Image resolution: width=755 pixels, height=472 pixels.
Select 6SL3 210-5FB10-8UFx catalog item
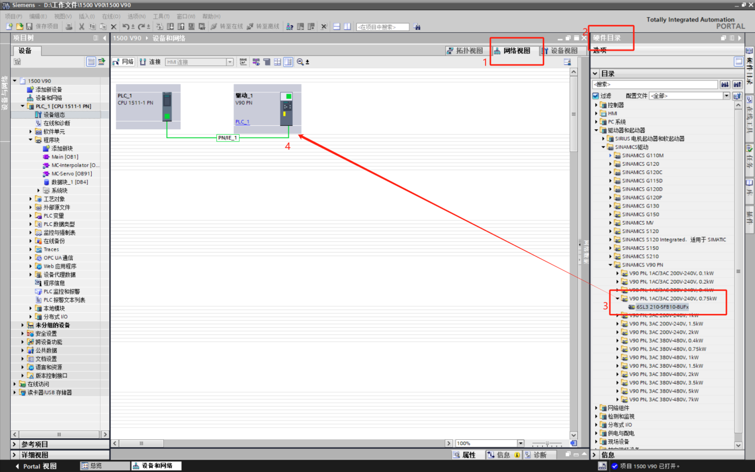pyautogui.click(x=662, y=307)
